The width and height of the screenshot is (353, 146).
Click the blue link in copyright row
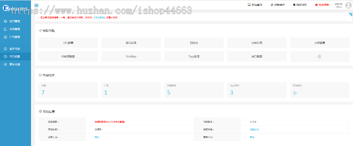pyautogui.click(x=254, y=130)
